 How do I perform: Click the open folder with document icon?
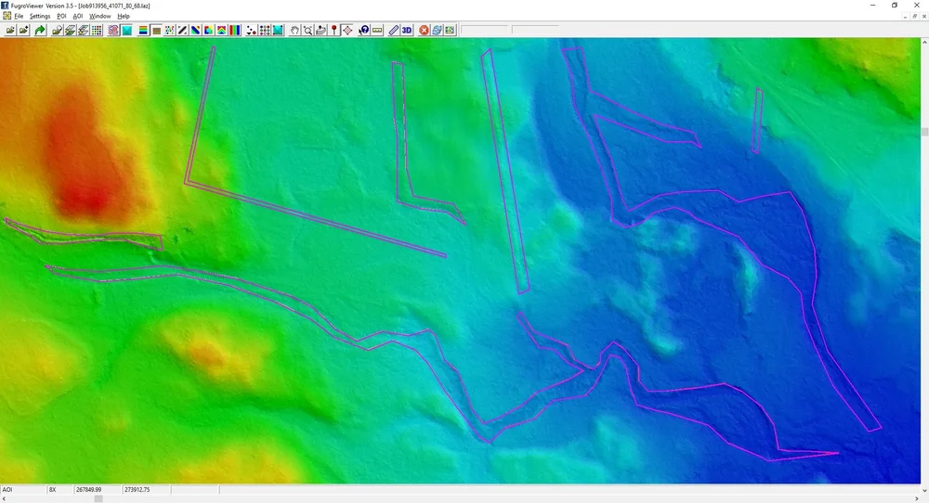point(57,31)
